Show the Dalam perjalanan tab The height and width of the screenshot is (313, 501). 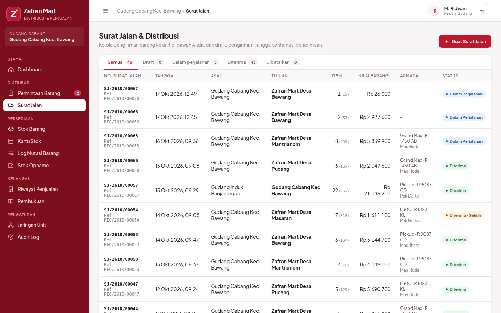(x=196, y=62)
